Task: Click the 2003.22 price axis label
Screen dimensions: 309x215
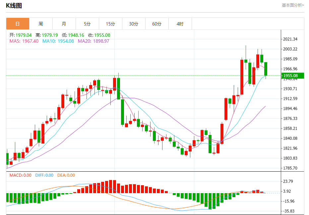Action: 290,49
